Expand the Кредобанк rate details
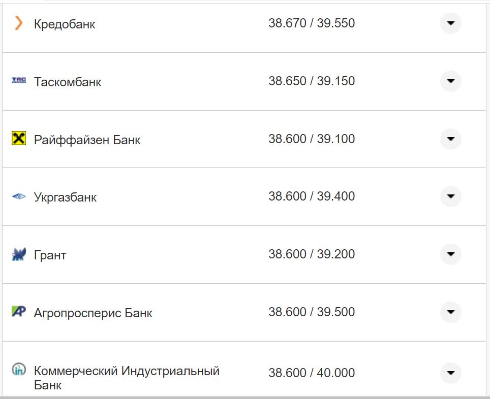490x399 pixels. [x=450, y=23]
